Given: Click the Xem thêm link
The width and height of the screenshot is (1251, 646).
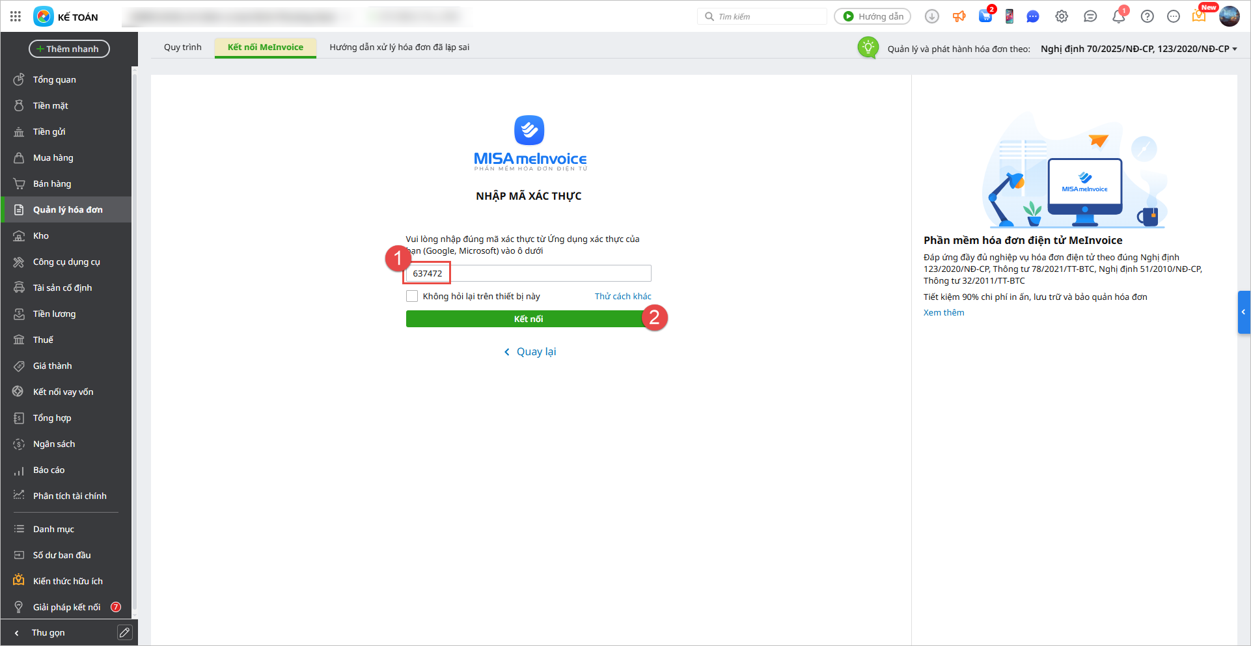Looking at the screenshot, I should (944, 312).
